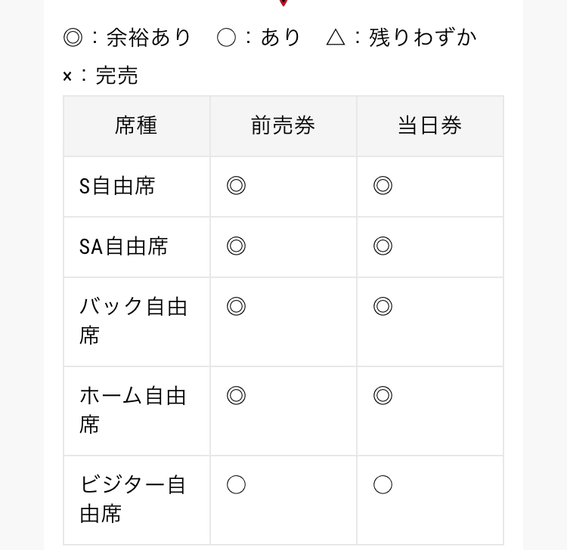The image size is (567, 550).
Task: Tap the ホーム自由席 前売券 availability icon
Action: [x=236, y=395]
